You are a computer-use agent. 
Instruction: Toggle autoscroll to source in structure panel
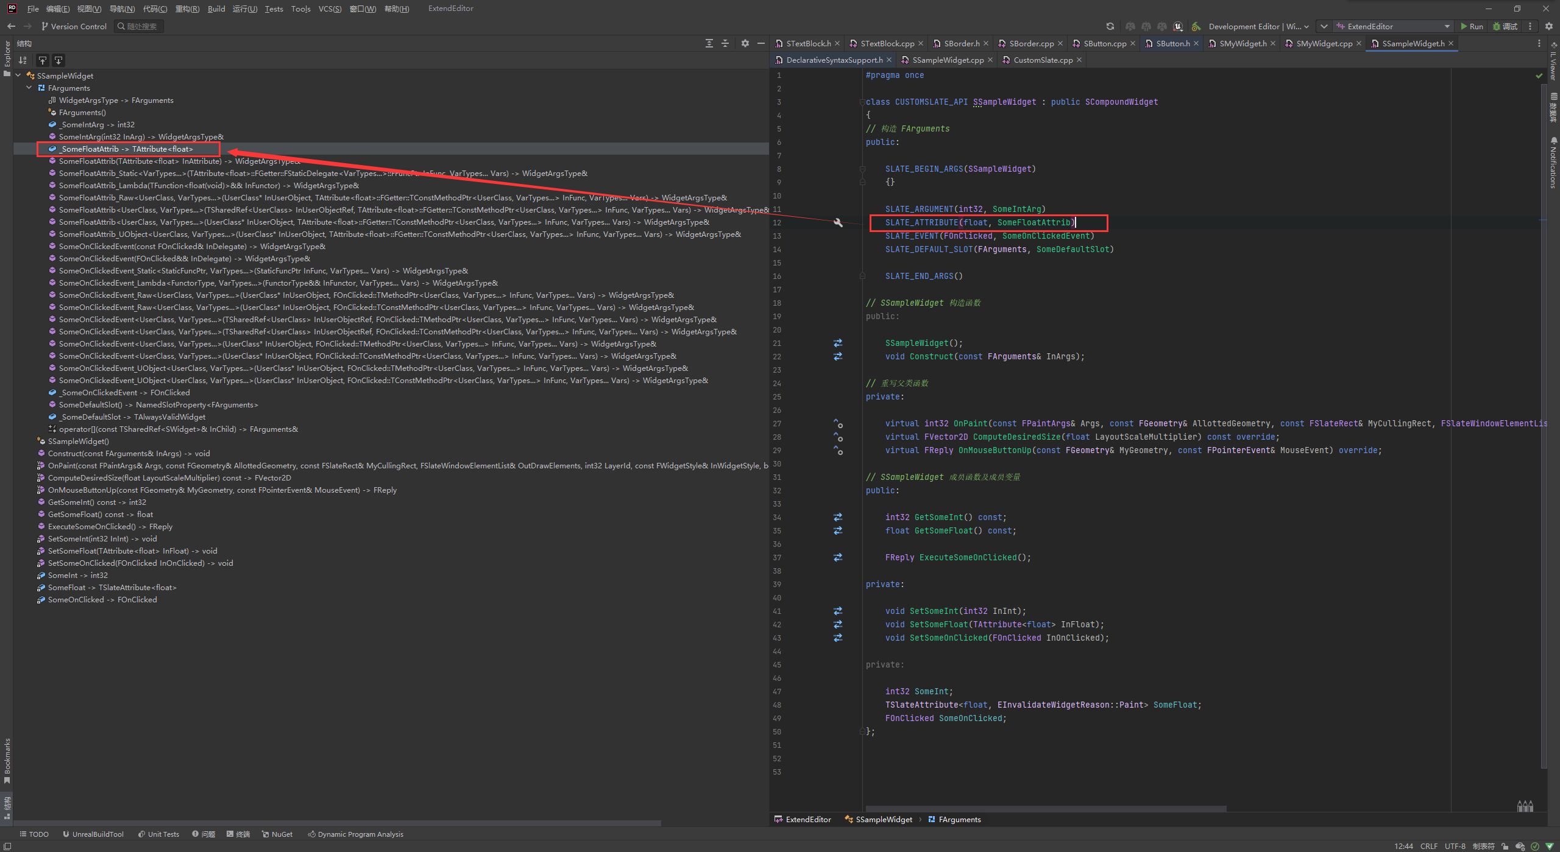coord(42,60)
